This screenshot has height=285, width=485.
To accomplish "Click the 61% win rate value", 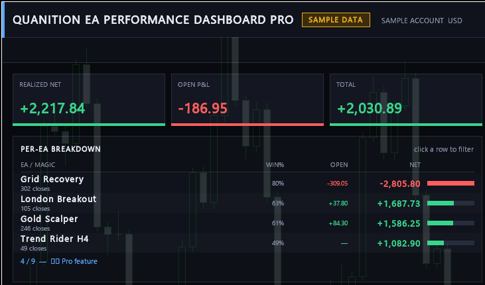I will click(x=278, y=223).
